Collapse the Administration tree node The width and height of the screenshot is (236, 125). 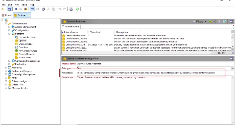[x=6, y=23]
